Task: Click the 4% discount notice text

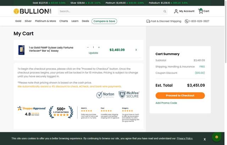Action: (70, 86)
